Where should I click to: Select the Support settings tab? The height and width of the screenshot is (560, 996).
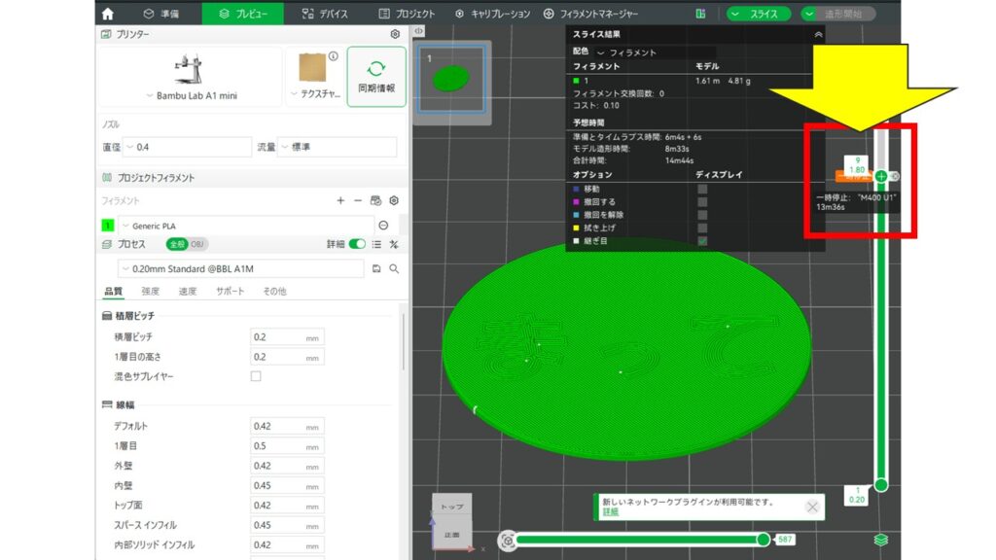[230, 291]
